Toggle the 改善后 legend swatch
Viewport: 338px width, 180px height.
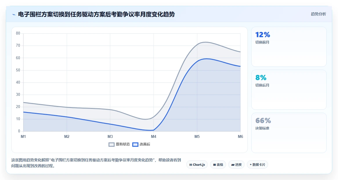135,145
